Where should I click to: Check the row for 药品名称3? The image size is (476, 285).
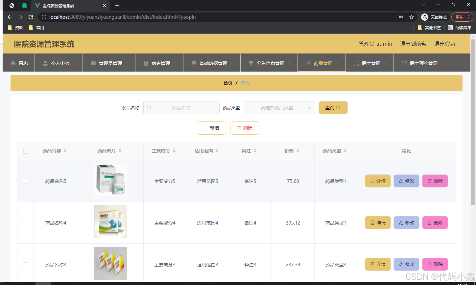pos(25,265)
